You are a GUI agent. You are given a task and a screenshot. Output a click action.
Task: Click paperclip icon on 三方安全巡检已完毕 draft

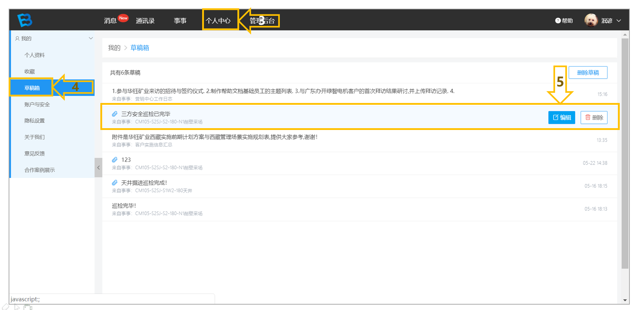click(115, 114)
